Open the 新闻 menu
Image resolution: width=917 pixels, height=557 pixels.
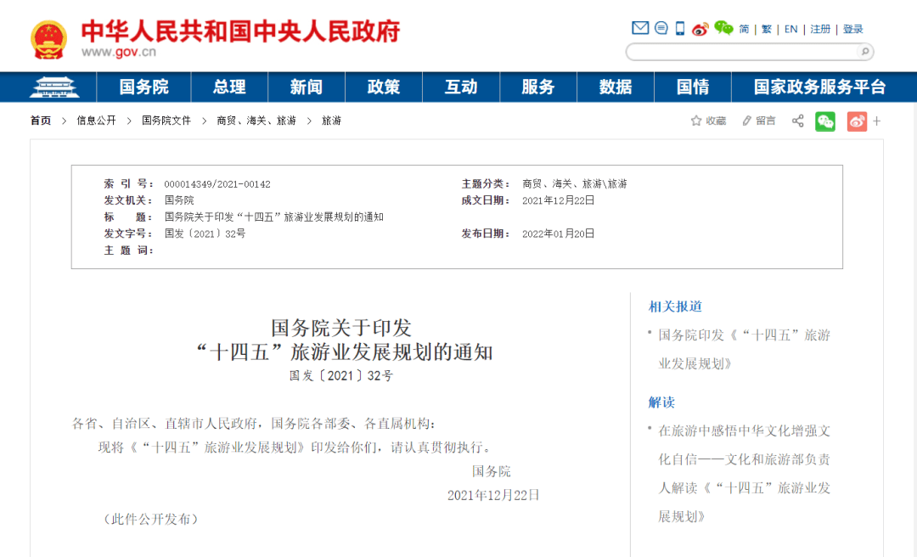pyautogui.click(x=307, y=87)
